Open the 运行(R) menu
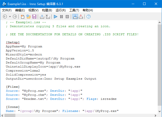162x117 pixels. pyautogui.click(x=60, y=10)
